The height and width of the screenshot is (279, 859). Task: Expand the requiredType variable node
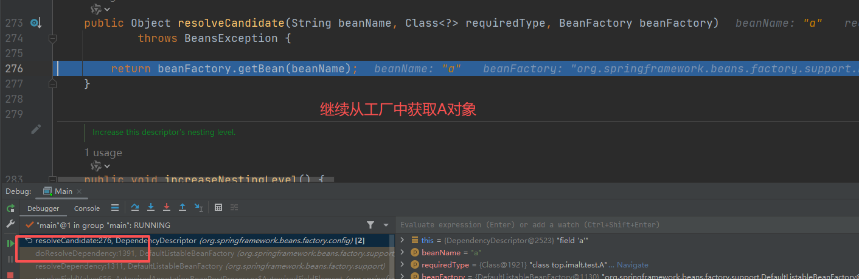402,264
